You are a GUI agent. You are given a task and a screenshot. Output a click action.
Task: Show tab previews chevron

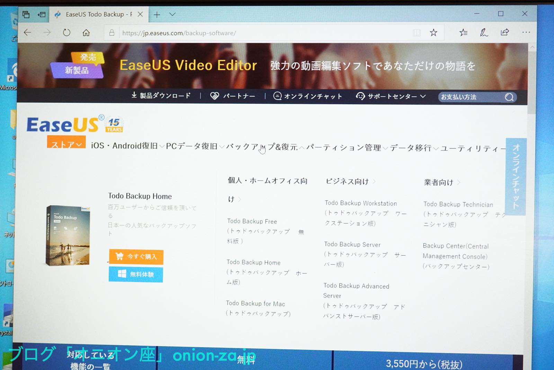pyautogui.click(x=172, y=14)
